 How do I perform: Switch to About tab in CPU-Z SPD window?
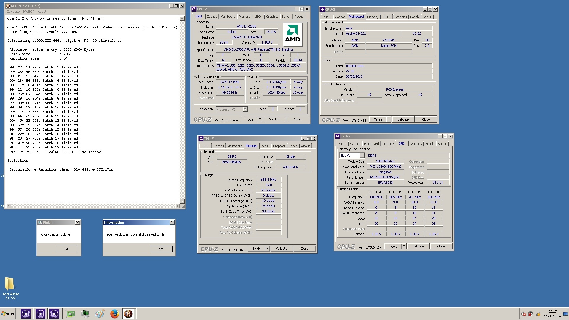(442, 144)
